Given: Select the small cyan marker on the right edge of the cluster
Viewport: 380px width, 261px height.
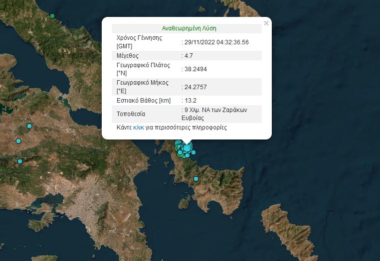Looking at the screenshot, I should coord(193,152).
